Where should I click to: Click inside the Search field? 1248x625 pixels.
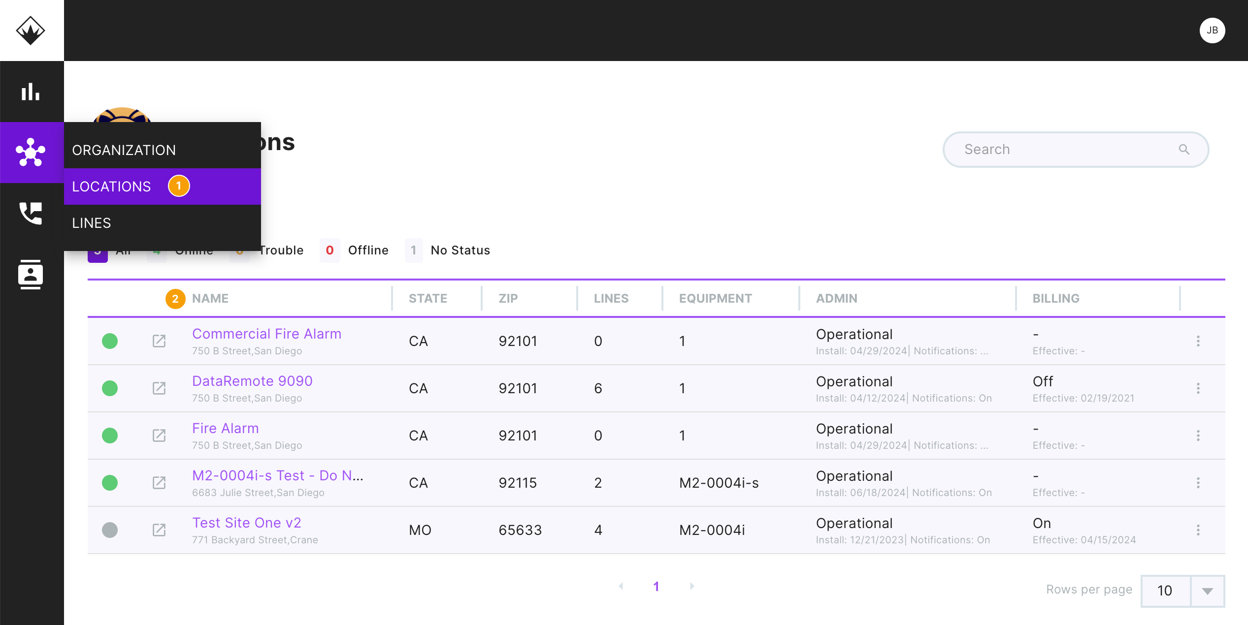coord(1059,149)
